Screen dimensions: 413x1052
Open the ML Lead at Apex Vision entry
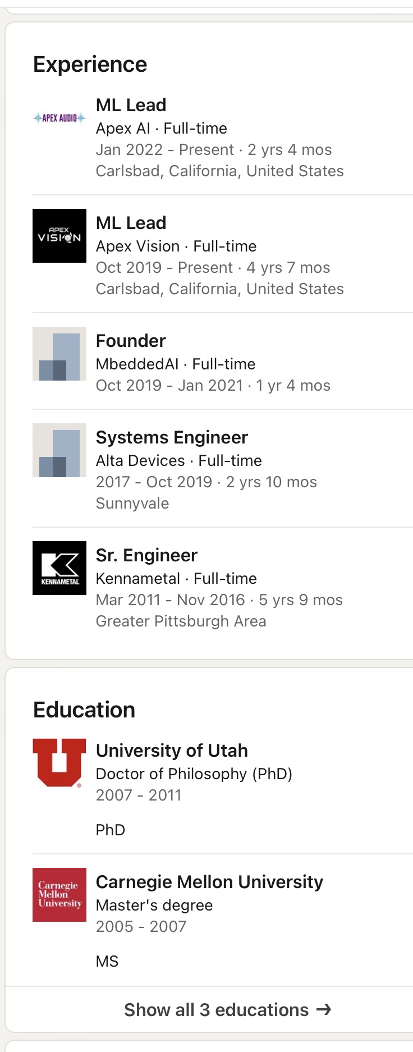(131, 223)
